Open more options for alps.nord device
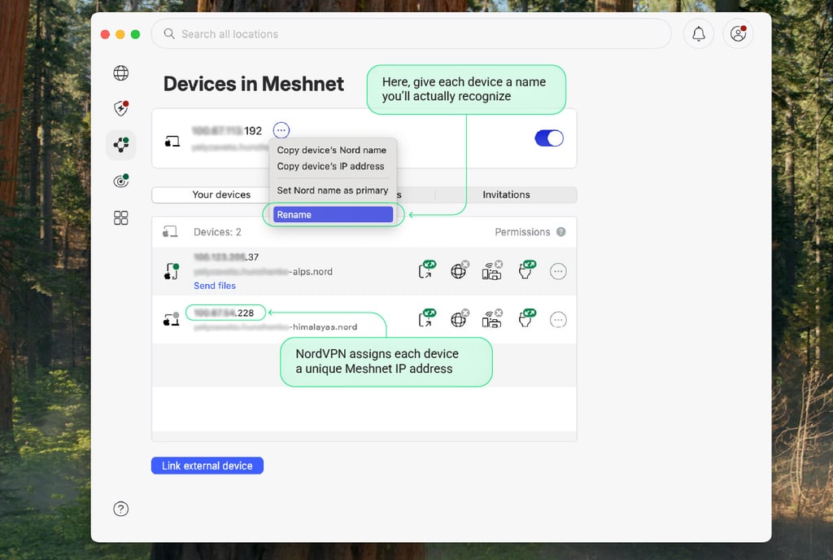Screen dimensions: 833x560 tap(558, 272)
